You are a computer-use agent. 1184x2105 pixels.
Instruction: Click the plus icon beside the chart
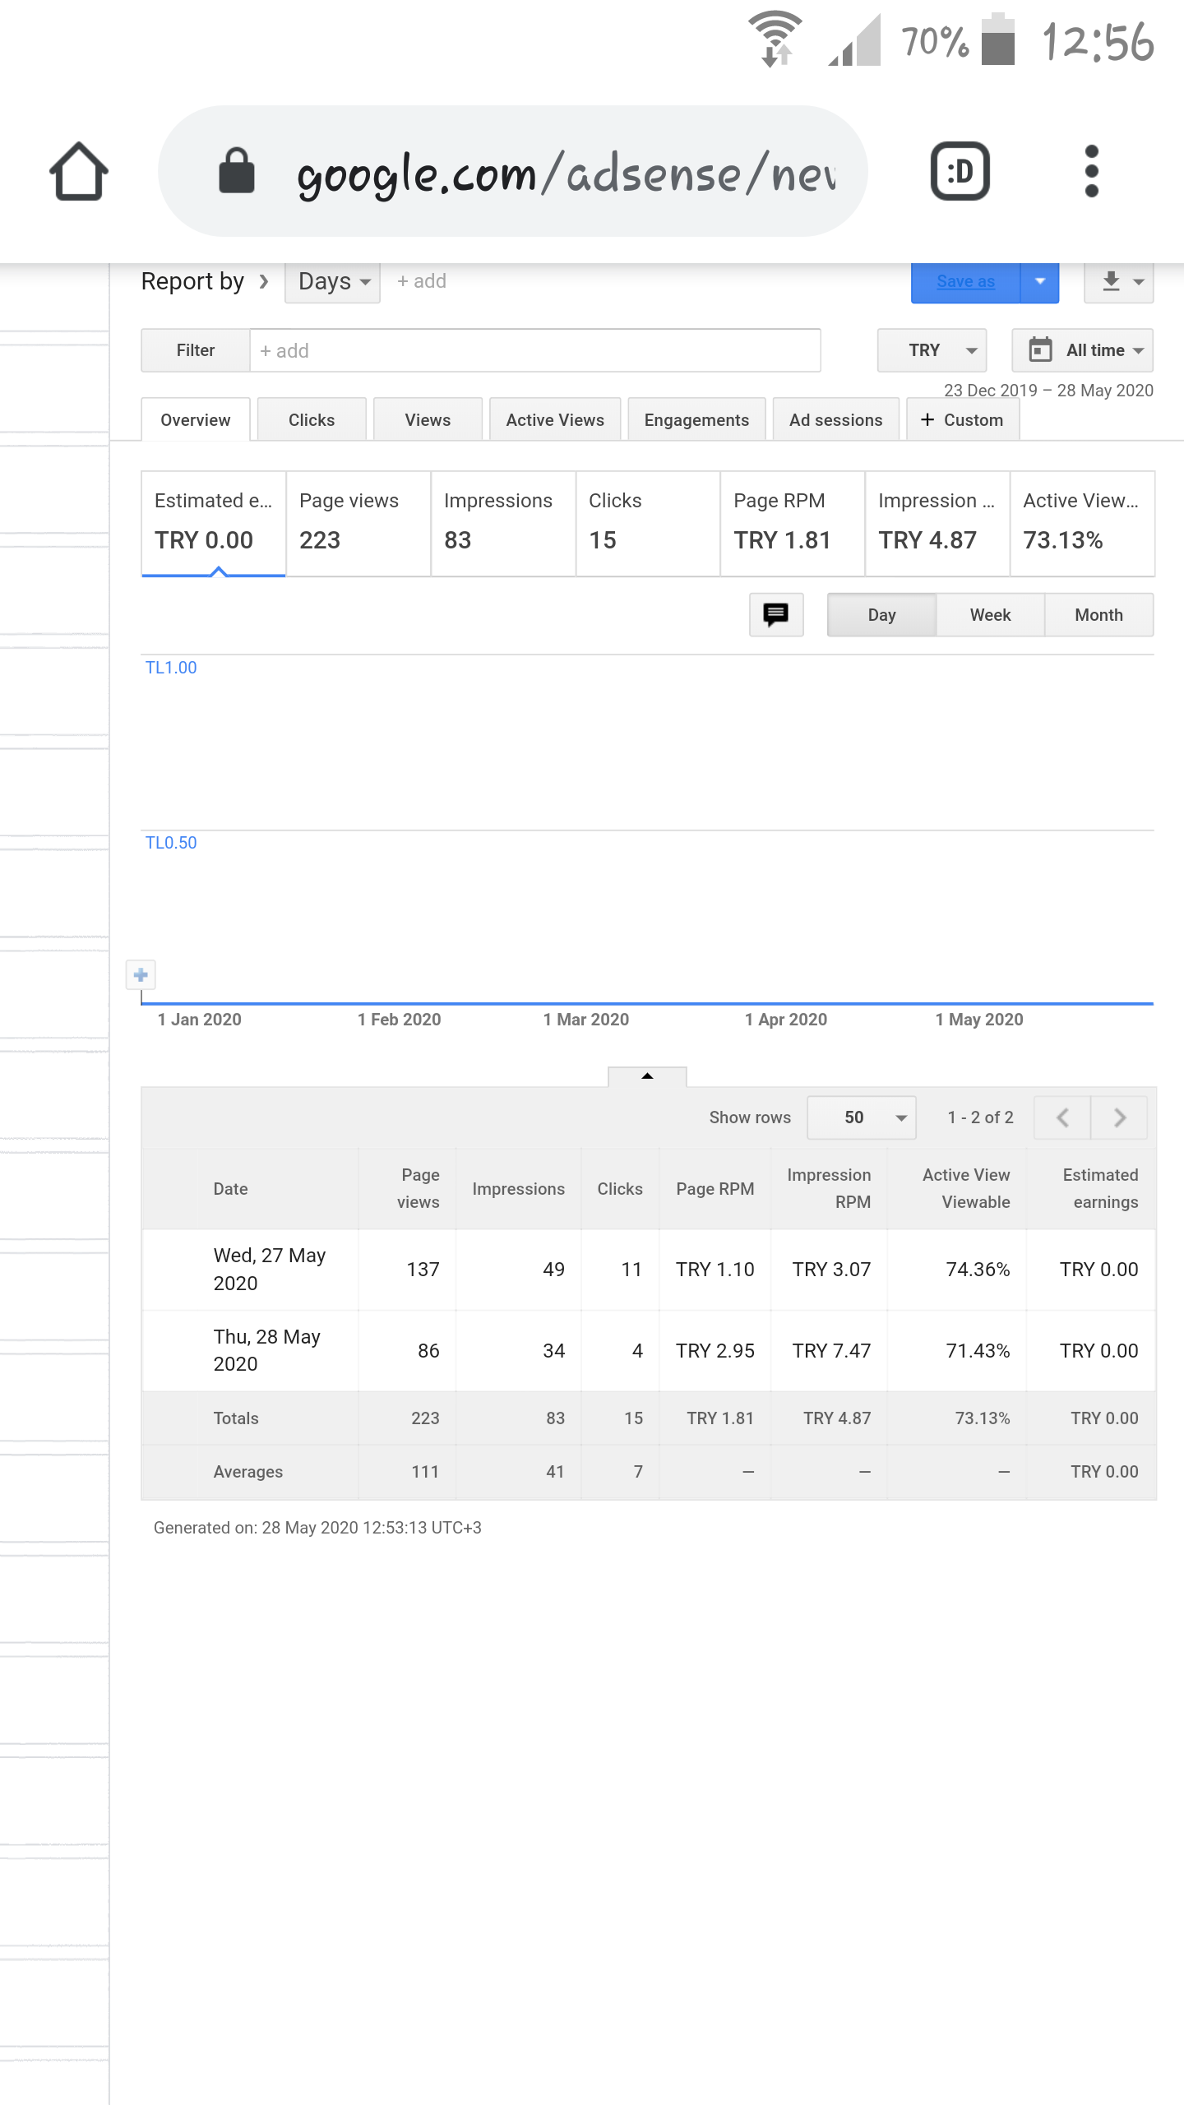[141, 975]
